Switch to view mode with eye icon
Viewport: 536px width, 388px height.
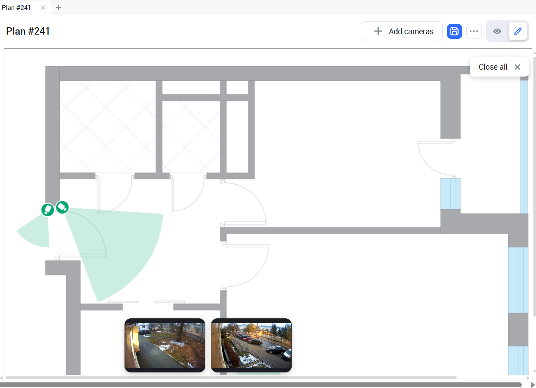497,31
